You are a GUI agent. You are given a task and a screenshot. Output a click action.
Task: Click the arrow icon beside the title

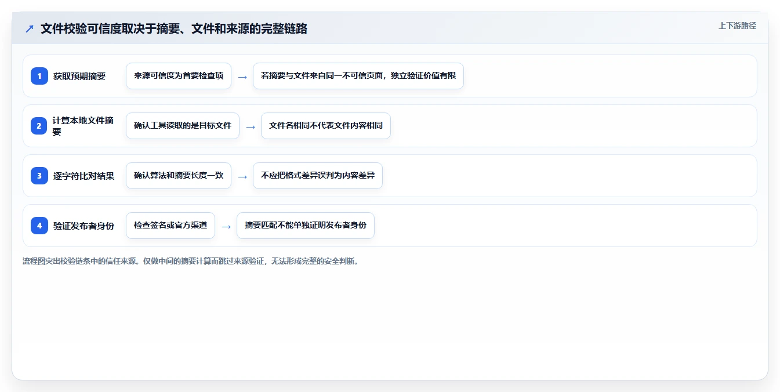(29, 28)
